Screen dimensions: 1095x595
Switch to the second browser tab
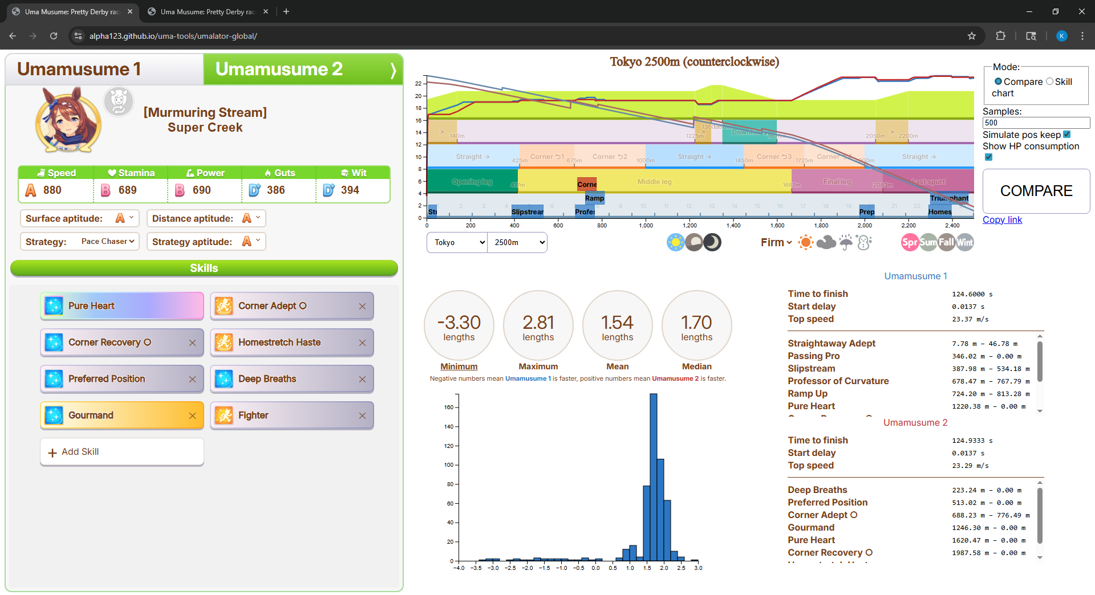tap(208, 11)
